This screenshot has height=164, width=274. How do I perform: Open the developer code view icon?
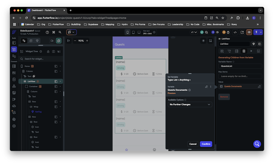click(235, 32)
